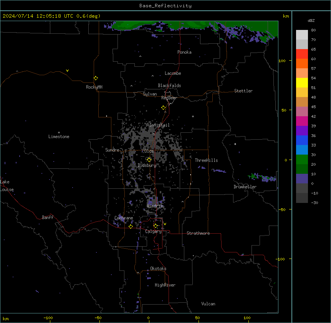Click the RockyMH label
Screen dimensions: 331x323
[x=94, y=87]
